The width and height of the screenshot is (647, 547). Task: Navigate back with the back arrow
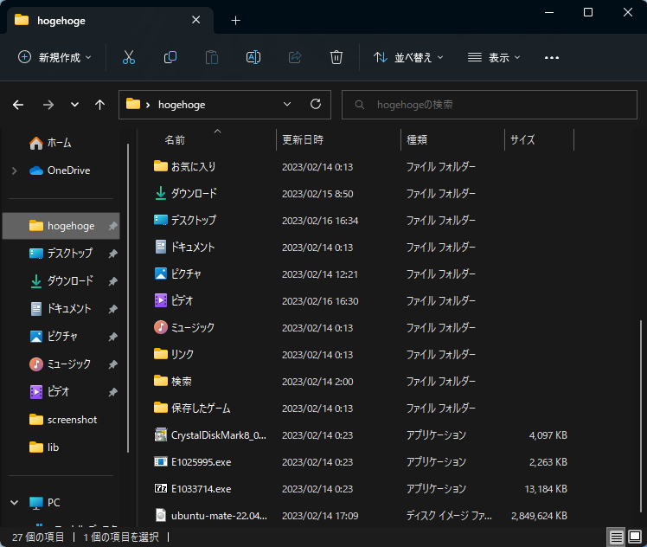(19, 104)
